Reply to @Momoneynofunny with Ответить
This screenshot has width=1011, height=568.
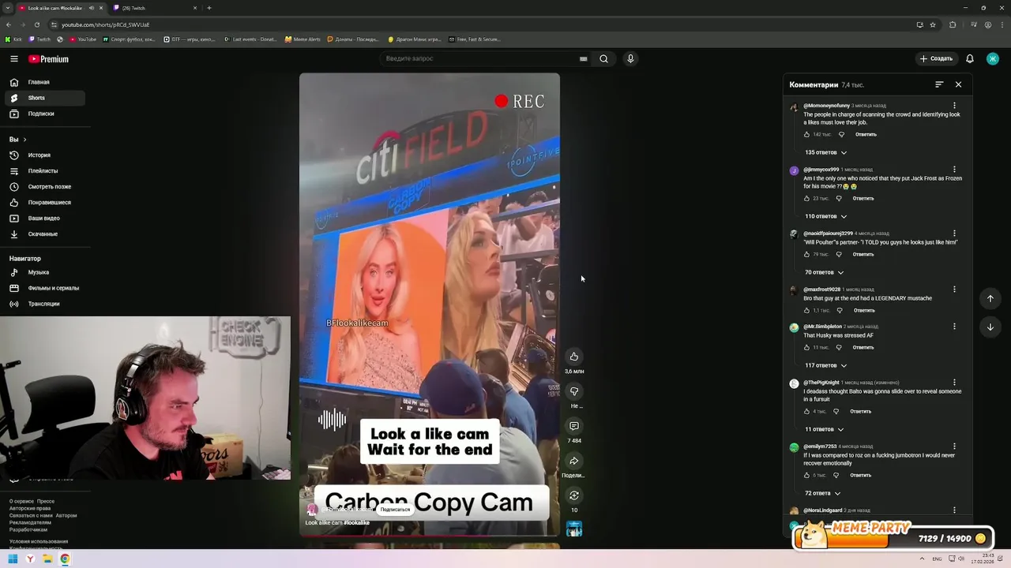point(866,135)
